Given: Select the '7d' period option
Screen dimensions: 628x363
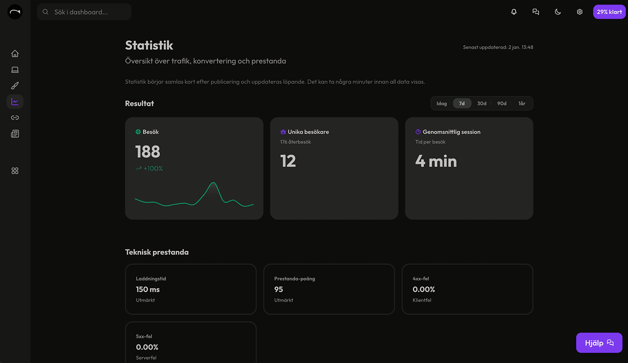Looking at the screenshot, I should point(462,103).
